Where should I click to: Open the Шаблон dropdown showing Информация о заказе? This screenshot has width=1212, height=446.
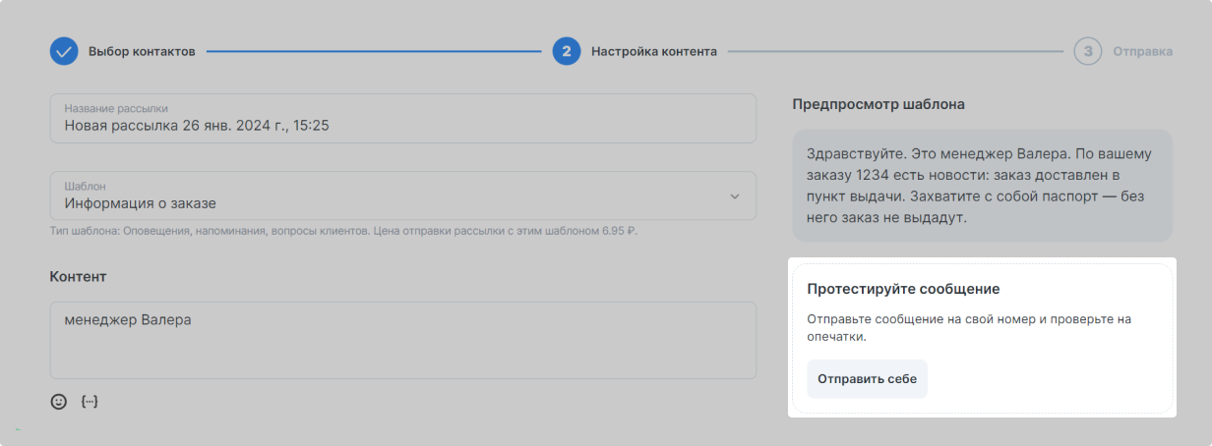pos(394,196)
